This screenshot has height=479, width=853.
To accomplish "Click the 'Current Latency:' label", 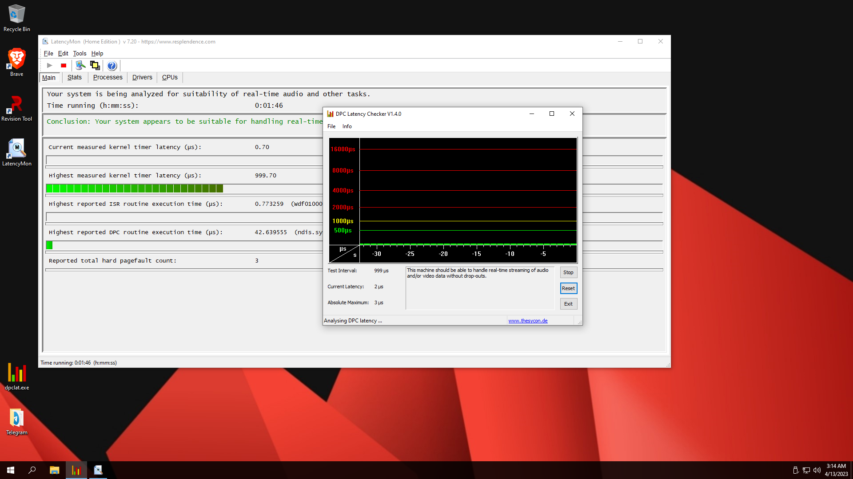I will click(346, 287).
